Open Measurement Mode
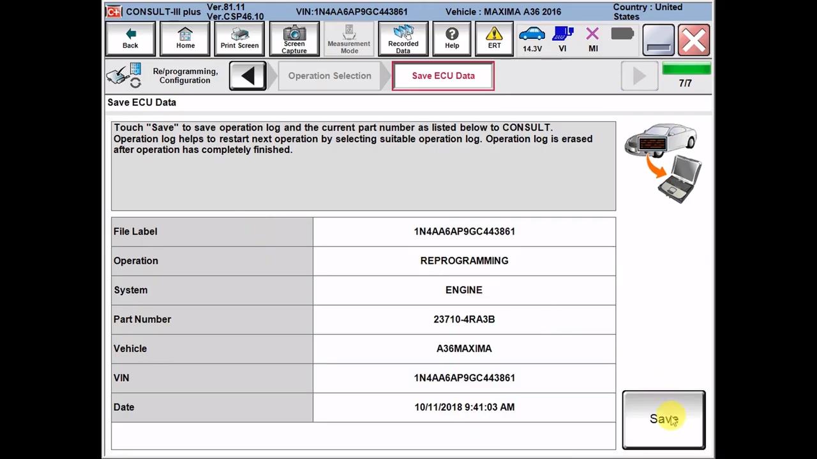Image resolution: width=817 pixels, height=459 pixels. 349,40
